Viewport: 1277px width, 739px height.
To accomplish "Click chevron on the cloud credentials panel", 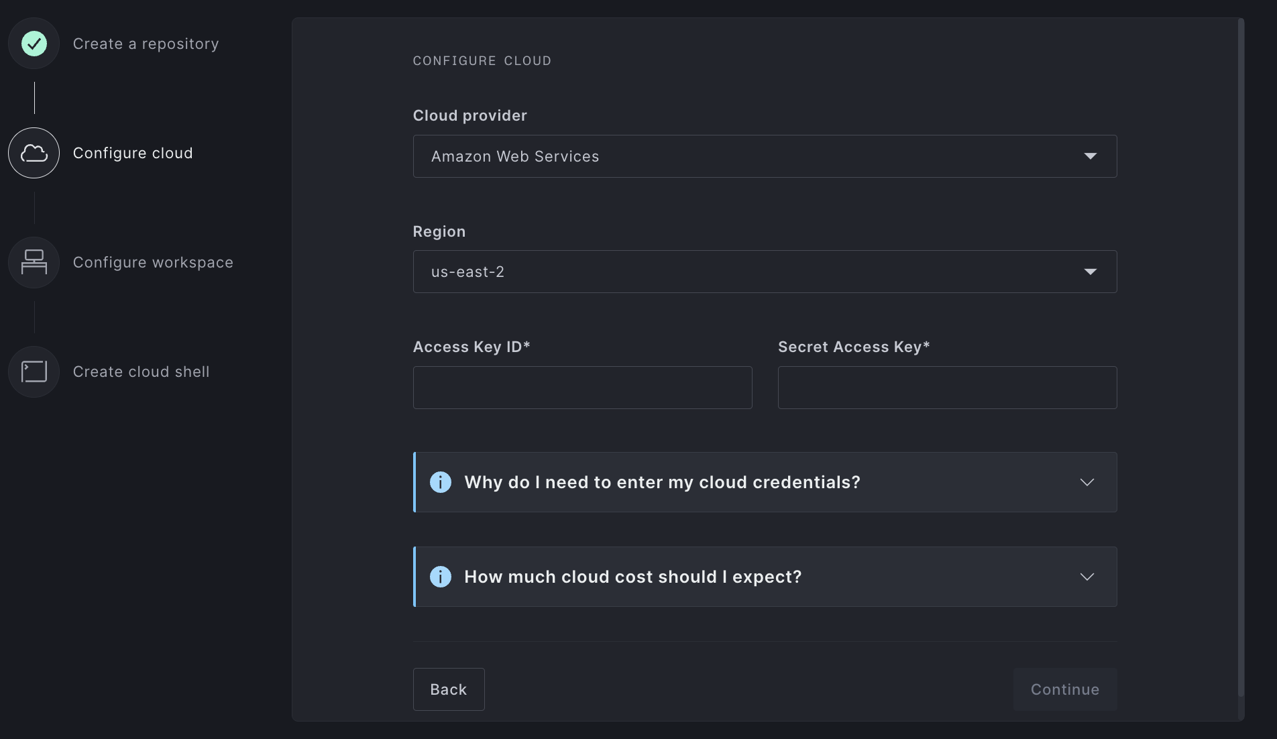I will 1087,482.
